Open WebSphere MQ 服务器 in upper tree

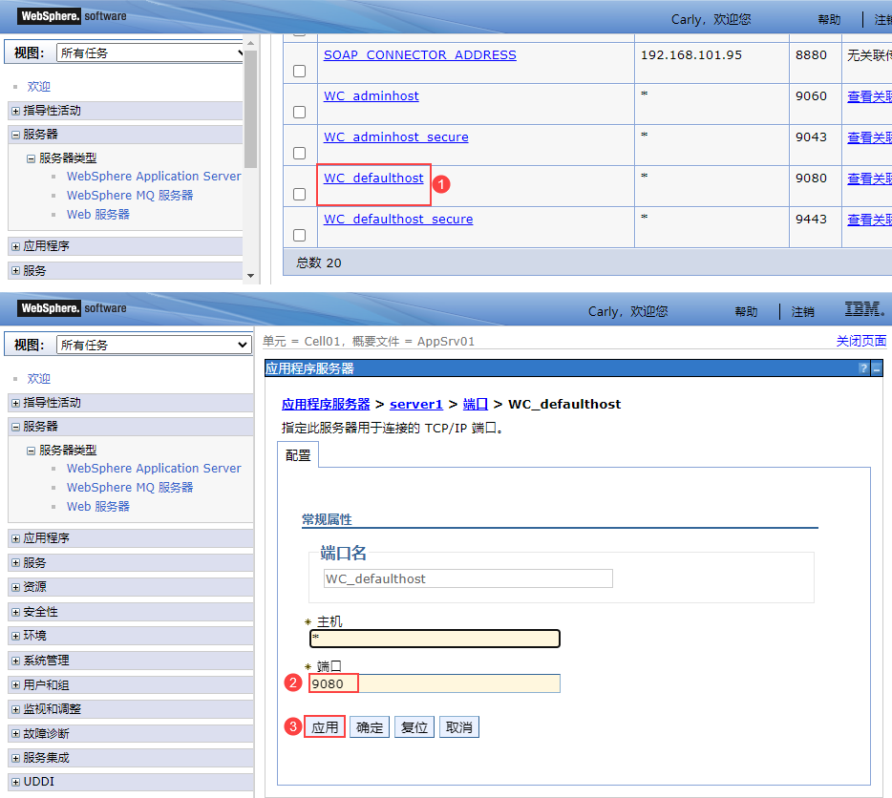tap(130, 195)
